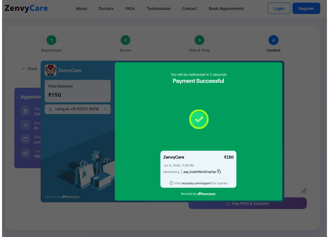Click the Register button
Screen dimensions: 329x237
pos(306,8)
